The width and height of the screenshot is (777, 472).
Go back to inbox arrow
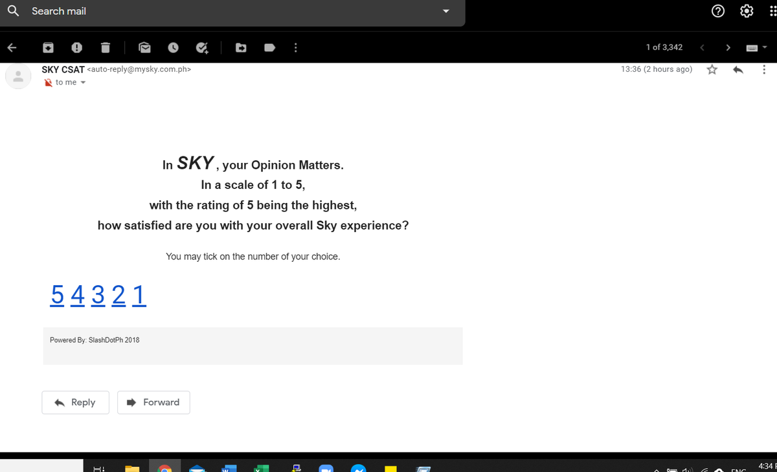[x=12, y=47]
